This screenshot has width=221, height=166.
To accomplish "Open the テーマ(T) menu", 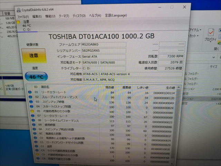I will [x=64, y=16].
